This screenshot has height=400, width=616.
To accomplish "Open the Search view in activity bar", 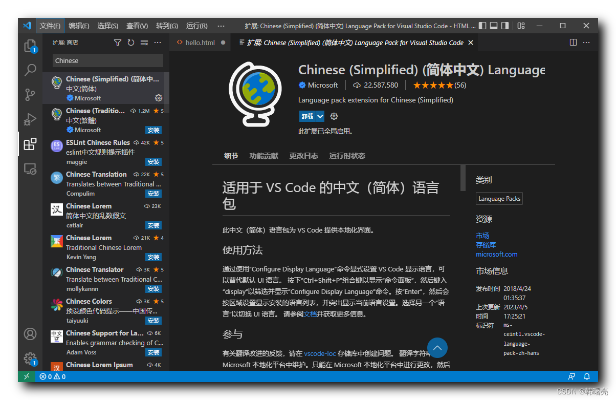I will pos(30,70).
